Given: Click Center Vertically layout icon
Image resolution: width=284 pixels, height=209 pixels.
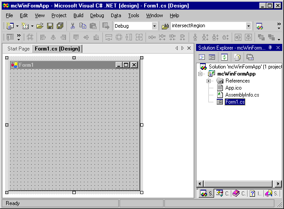Looking at the screenshot, I should tap(248, 37).
